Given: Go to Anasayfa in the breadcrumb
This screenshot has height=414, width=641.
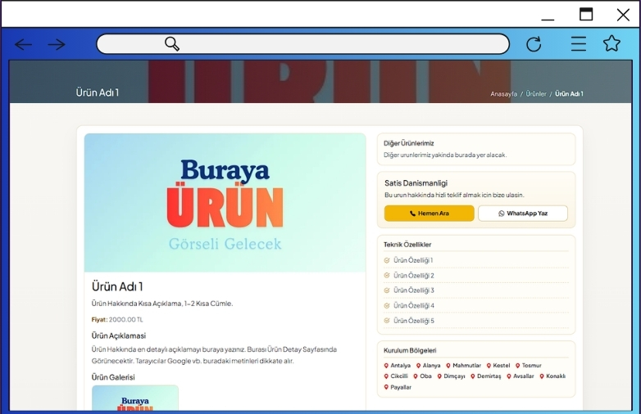Looking at the screenshot, I should 503,94.
